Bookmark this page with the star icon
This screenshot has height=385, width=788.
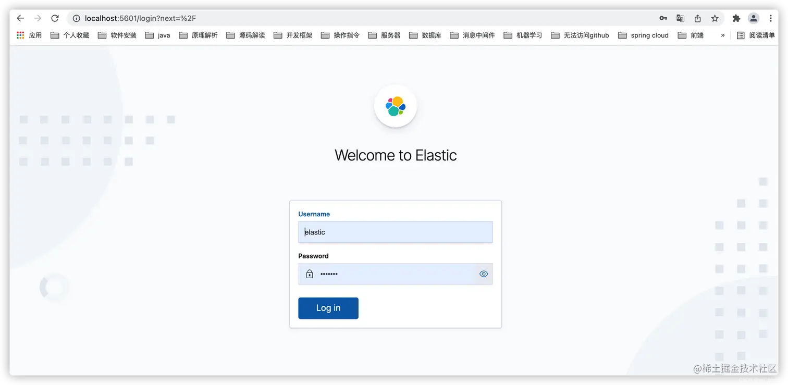coord(715,18)
